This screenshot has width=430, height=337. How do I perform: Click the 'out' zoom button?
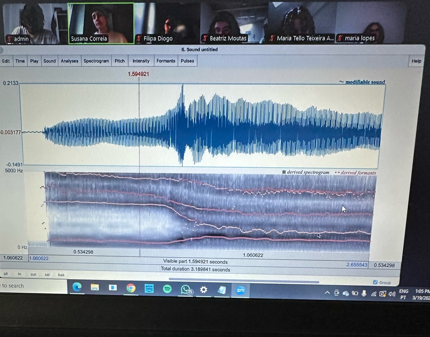tap(33, 275)
